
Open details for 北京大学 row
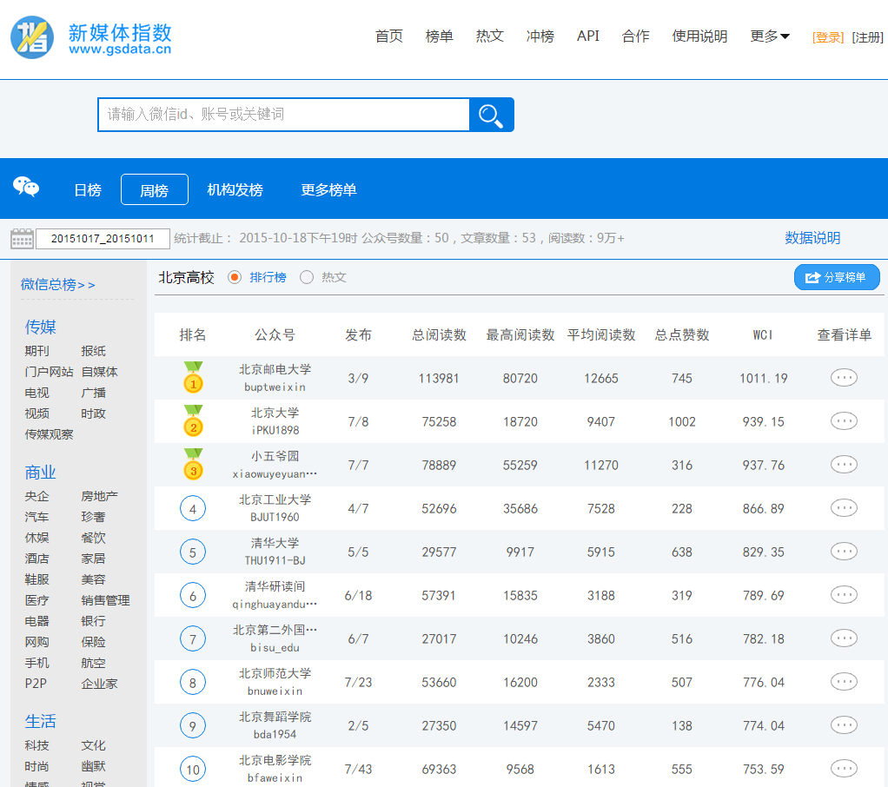[844, 421]
